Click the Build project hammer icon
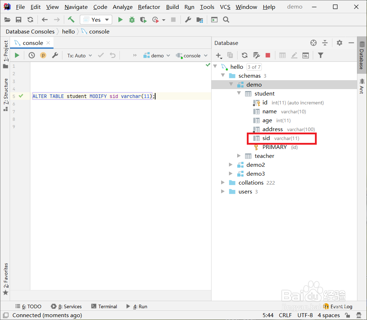 click(x=71, y=20)
